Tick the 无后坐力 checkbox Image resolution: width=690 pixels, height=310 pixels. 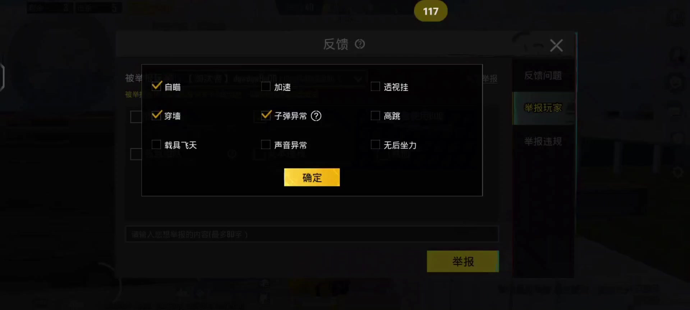(375, 144)
